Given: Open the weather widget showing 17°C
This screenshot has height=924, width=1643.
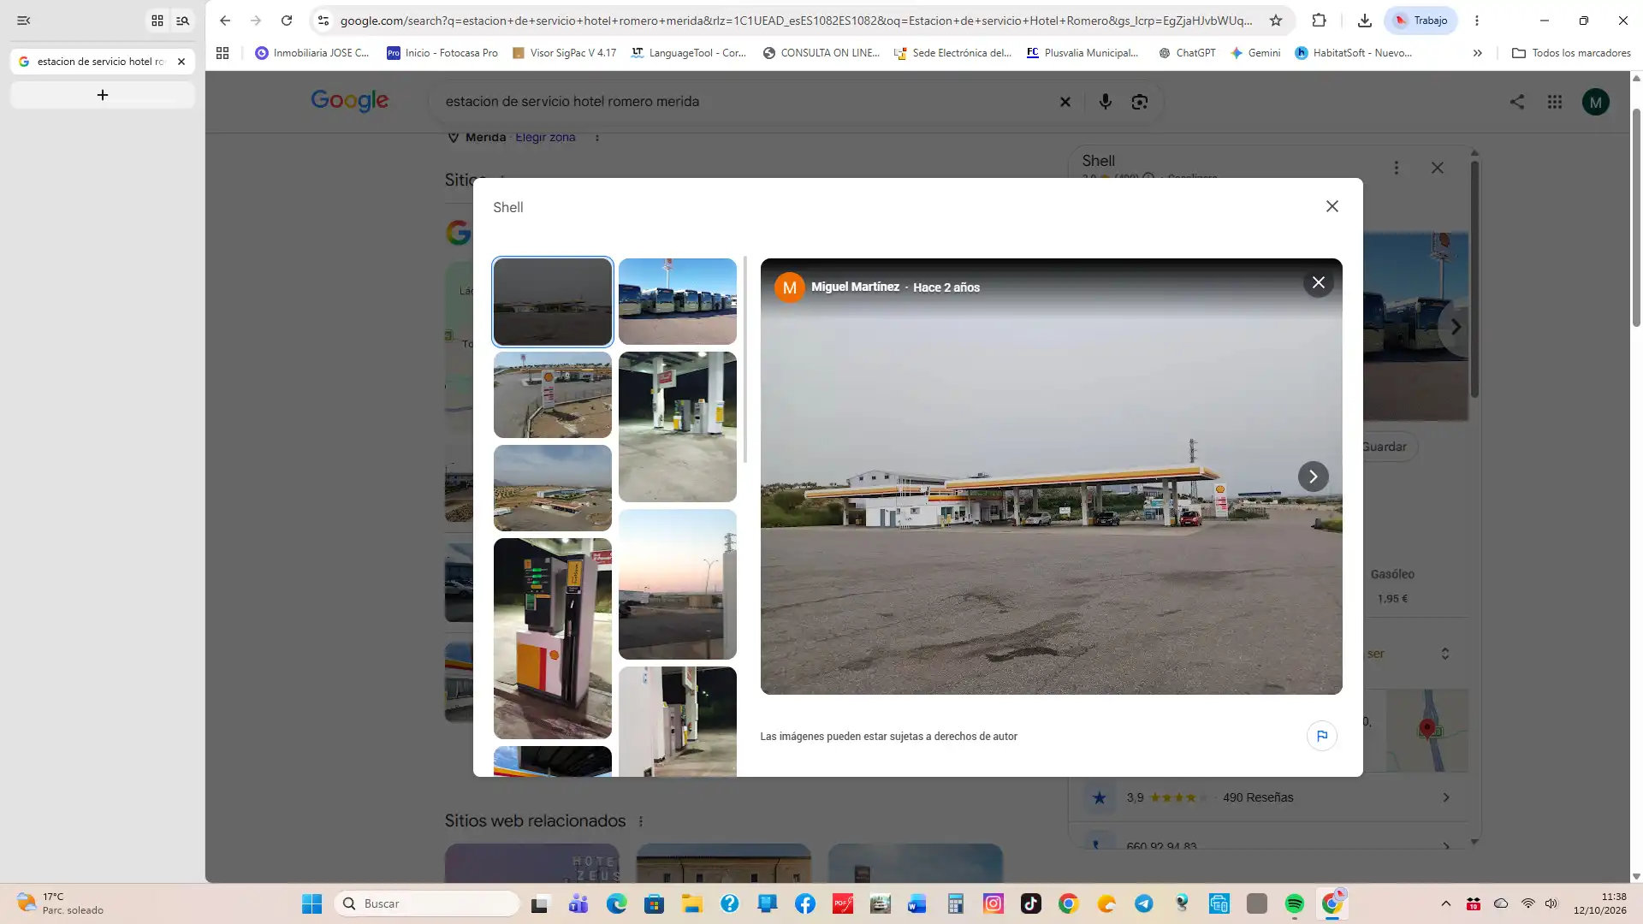Looking at the screenshot, I should 60,903.
